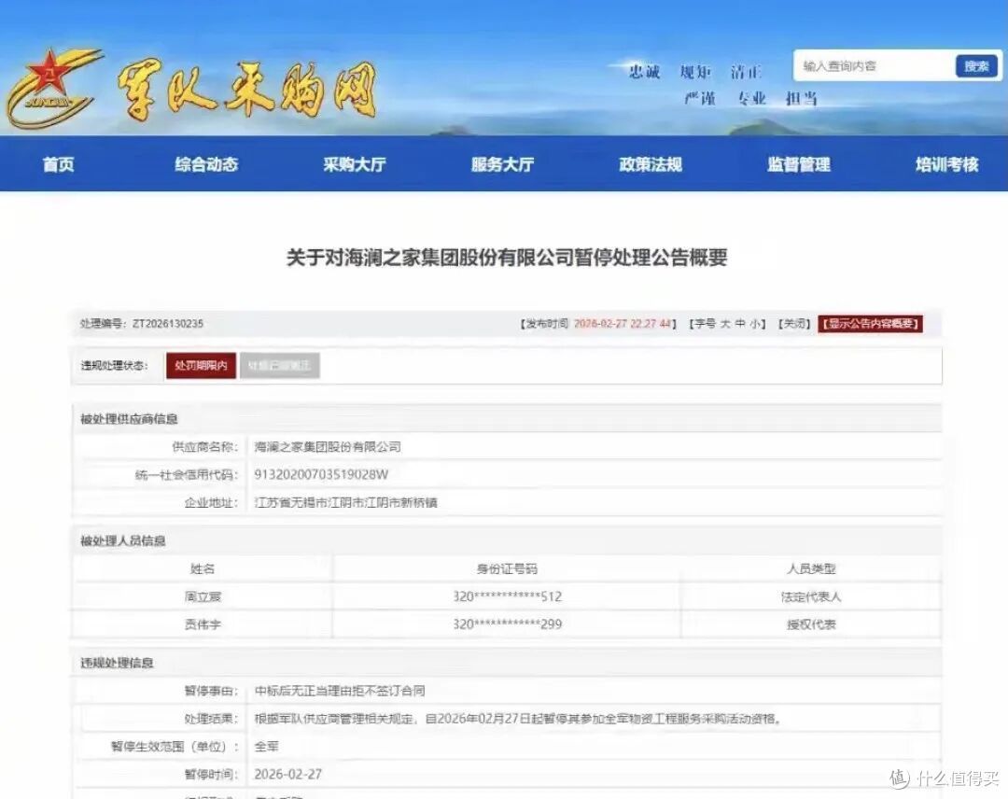Set font size to 小
1008x799 pixels.
point(754,323)
